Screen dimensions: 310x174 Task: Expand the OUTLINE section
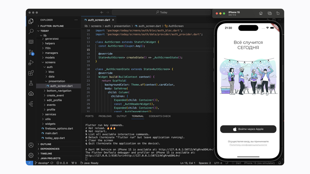(x=59, y=144)
